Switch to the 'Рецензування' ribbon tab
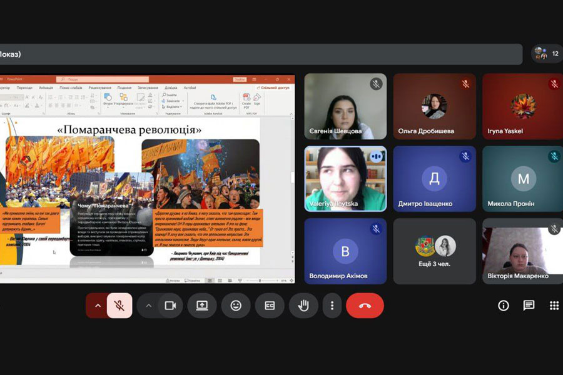563x375 pixels. tap(99, 88)
